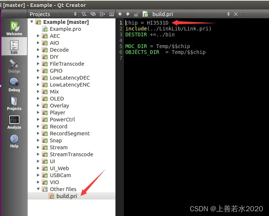
Task: Open Help mode
Action: tap(14, 141)
